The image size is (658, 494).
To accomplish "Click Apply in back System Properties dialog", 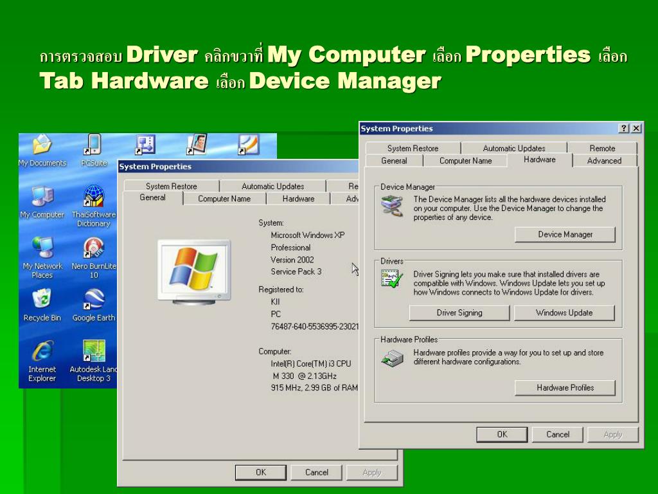I will point(372,473).
